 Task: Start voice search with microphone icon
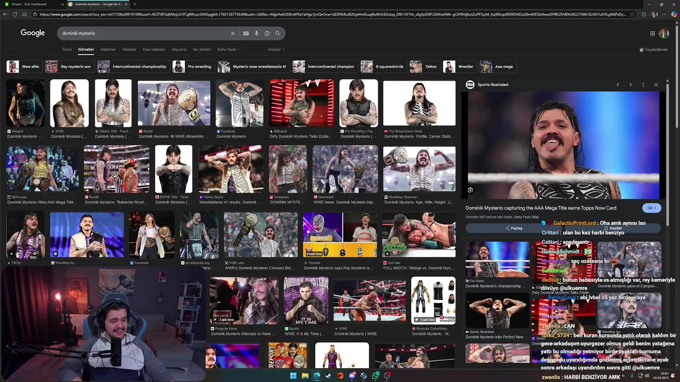coord(257,33)
